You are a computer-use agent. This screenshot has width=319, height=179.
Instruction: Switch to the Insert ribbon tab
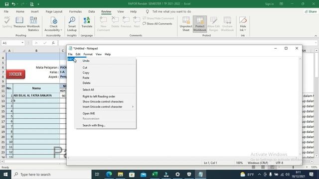click(x=34, y=11)
